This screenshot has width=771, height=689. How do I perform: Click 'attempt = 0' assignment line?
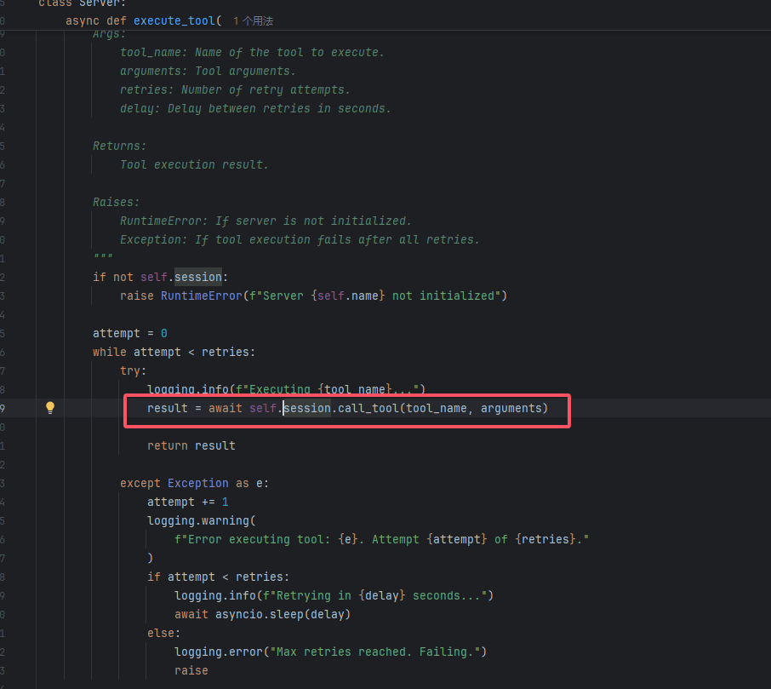(130, 333)
